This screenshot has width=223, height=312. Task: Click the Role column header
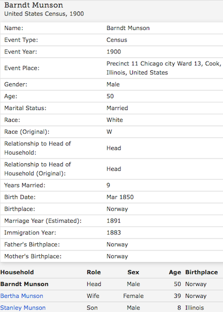(x=94, y=272)
